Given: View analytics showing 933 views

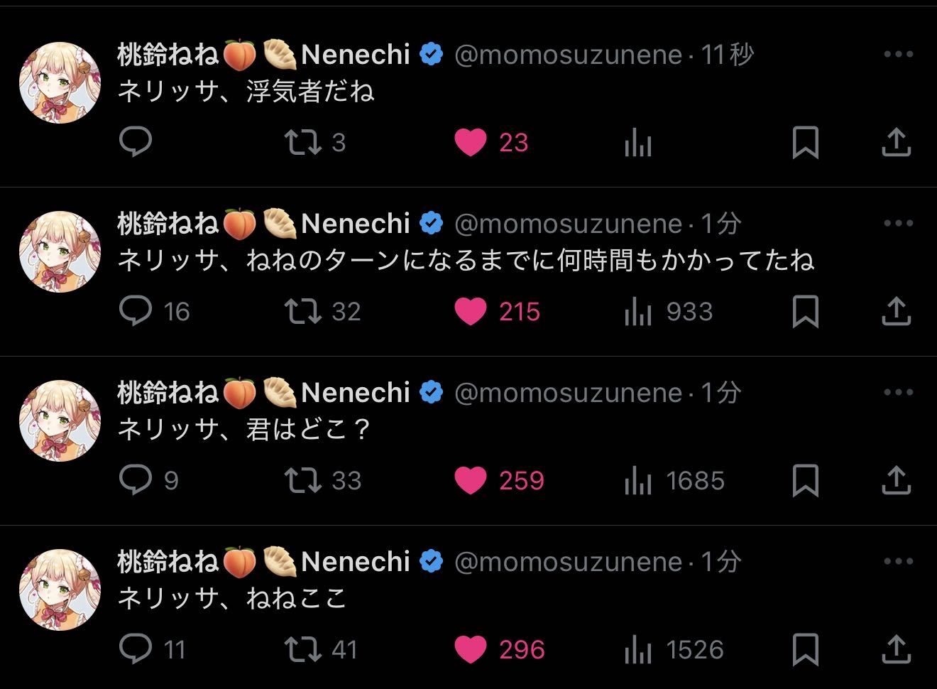Looking at the screenshot, I should coord(637,313).
